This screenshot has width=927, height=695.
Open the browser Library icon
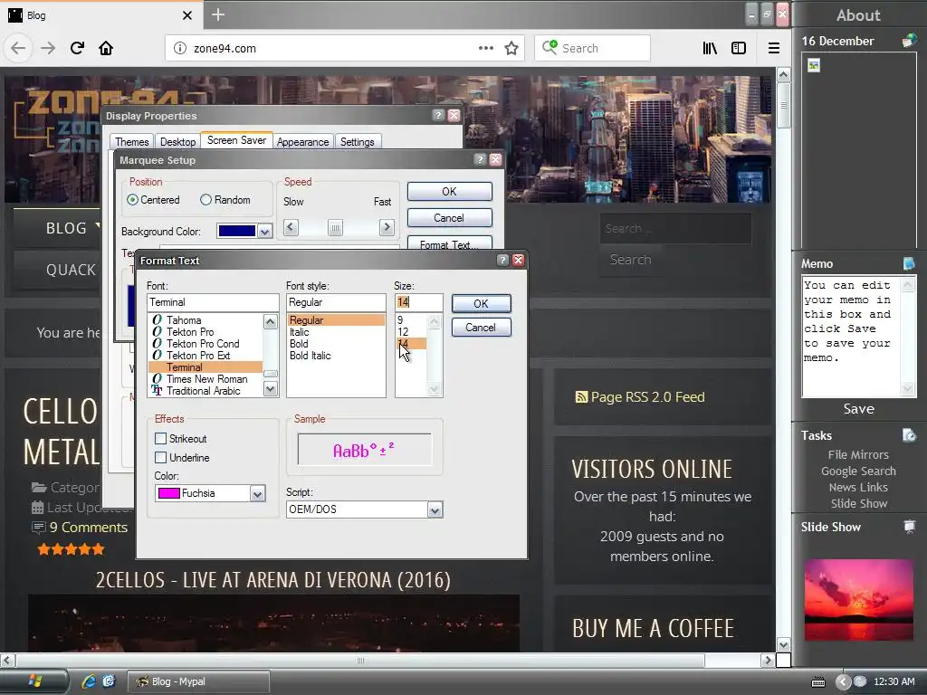(x=710, y=48)
